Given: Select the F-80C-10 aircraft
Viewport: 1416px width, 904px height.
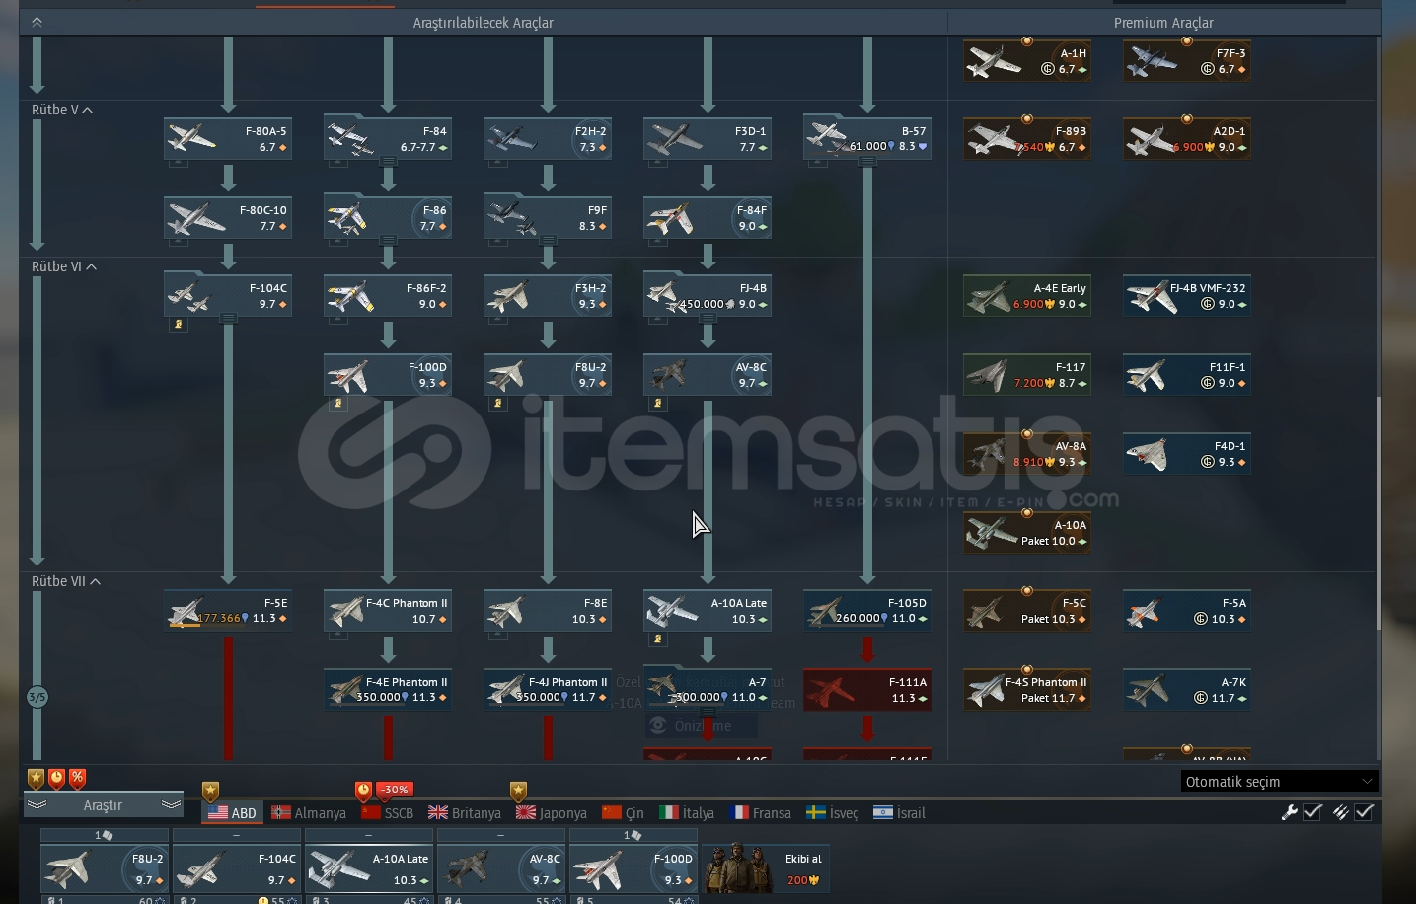Looking at the screenshot, I should coord(228,218).
